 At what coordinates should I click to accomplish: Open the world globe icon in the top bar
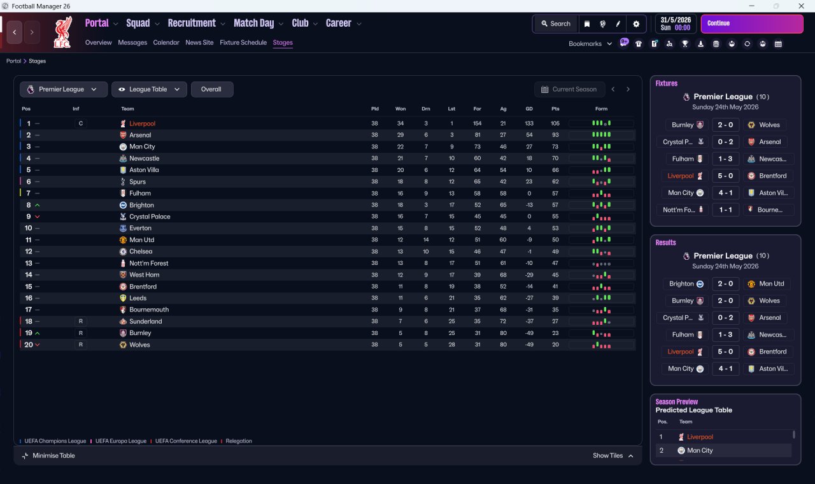pyautogui.click(x=602, y=24)
